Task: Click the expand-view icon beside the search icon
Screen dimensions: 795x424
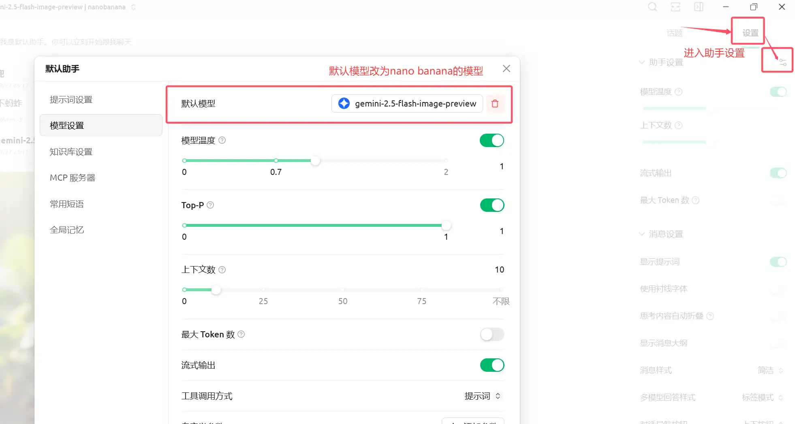Action: [x=675, y=7]
